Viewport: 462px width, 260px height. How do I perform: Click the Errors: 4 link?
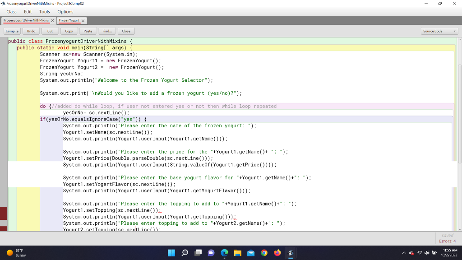(447, 241)
